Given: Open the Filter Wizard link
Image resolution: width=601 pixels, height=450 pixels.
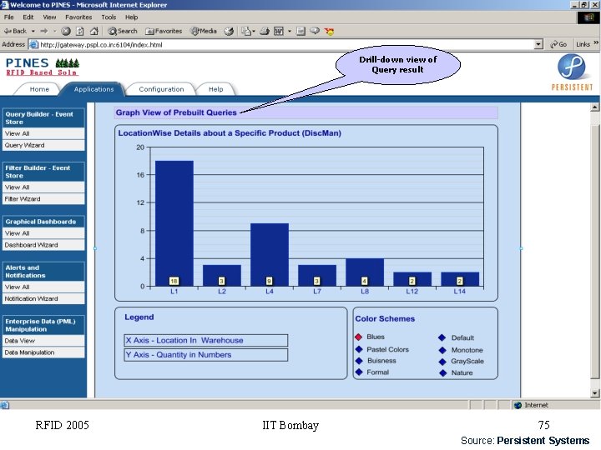Looking at the screenshot, I should (43, 199).
